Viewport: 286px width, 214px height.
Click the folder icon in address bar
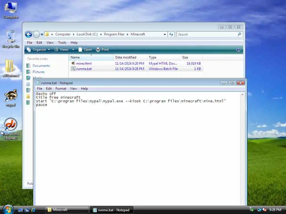point(47,34)
